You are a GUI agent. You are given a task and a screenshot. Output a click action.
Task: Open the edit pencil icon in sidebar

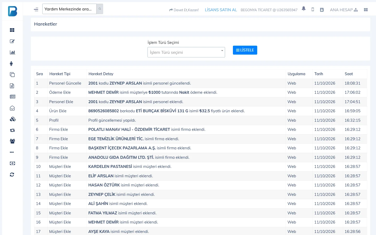click(12, 41)
